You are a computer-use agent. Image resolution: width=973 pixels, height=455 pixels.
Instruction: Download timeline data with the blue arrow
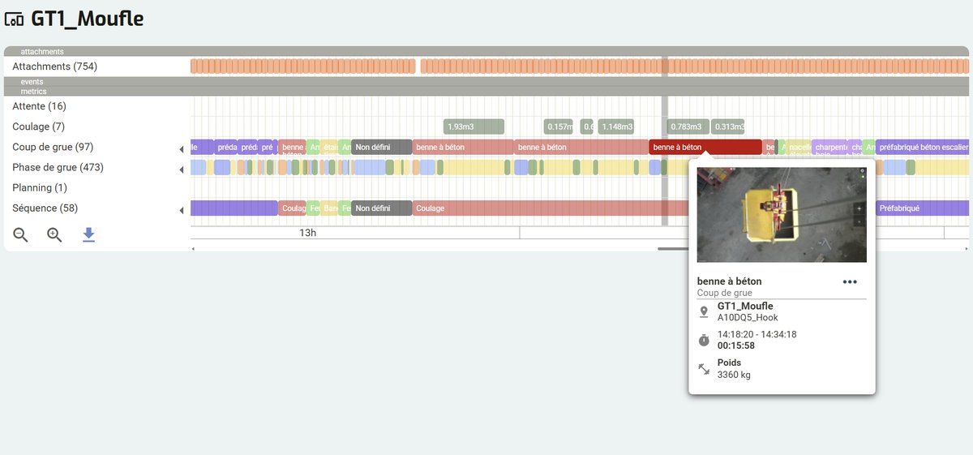pos(88,235)
